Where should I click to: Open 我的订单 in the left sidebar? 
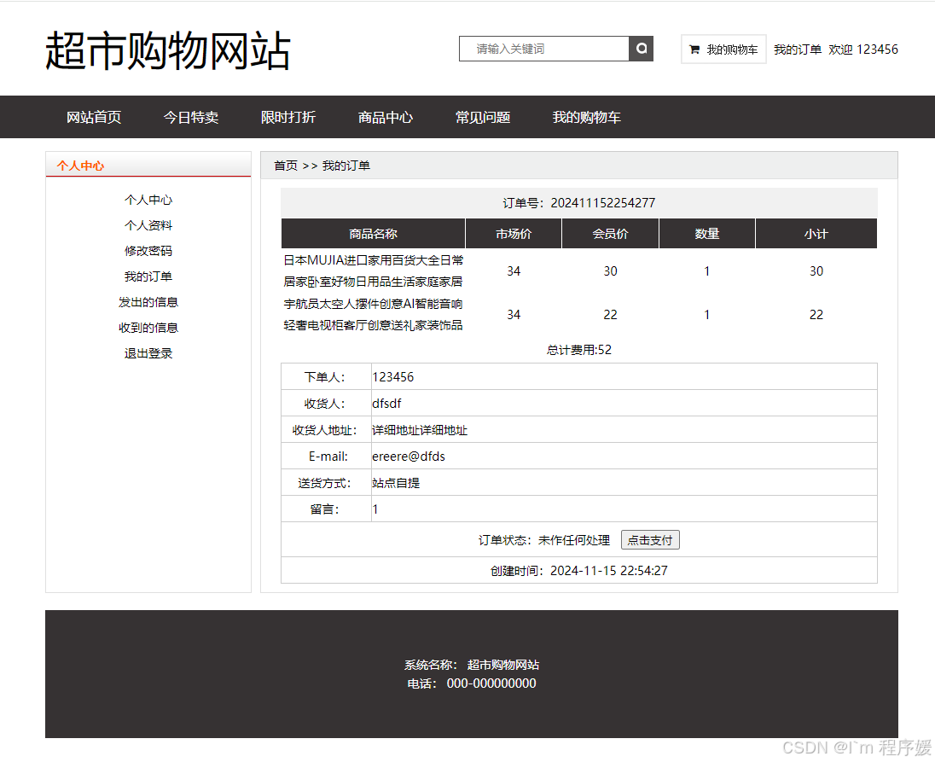[148, 276]
